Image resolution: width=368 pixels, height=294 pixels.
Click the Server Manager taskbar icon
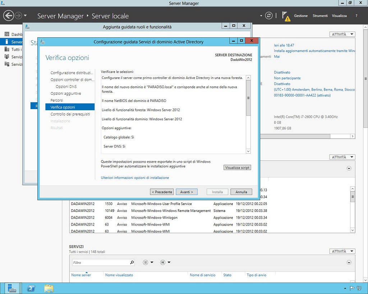coord(11,288)
